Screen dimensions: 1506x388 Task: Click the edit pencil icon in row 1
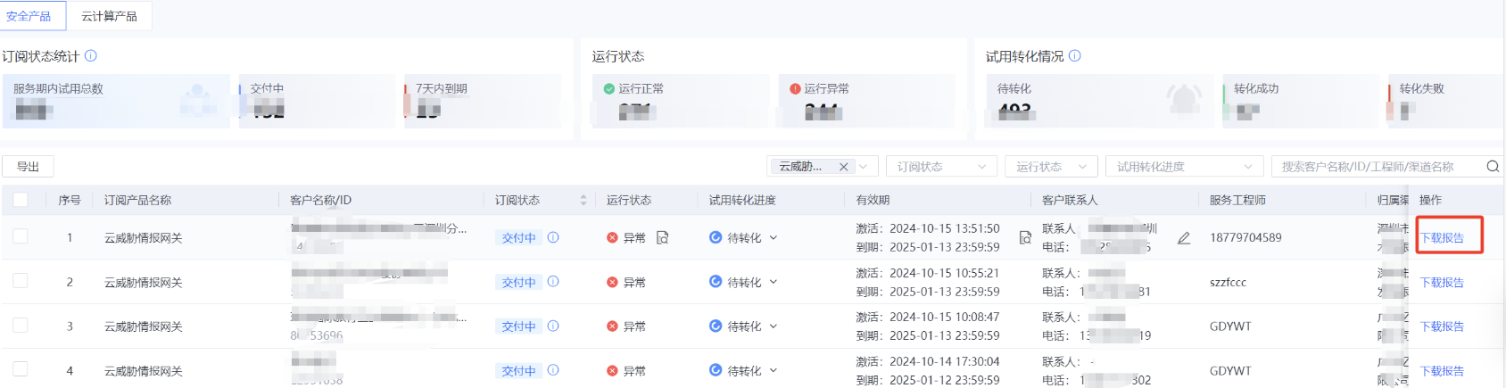coord(1184,238)
